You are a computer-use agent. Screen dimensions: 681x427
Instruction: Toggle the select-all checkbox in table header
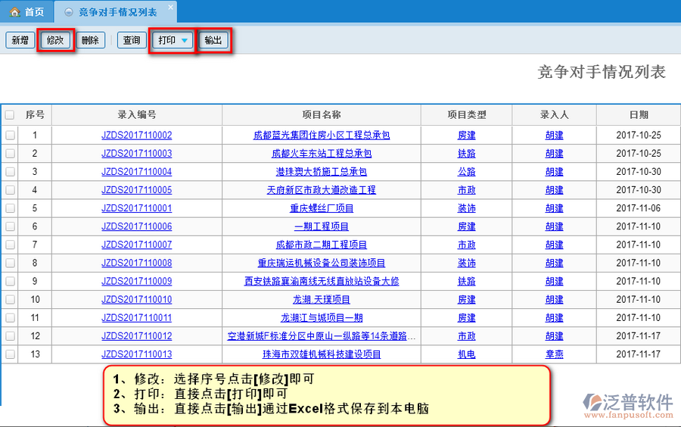pyautogui.click(x=10, y=115)
